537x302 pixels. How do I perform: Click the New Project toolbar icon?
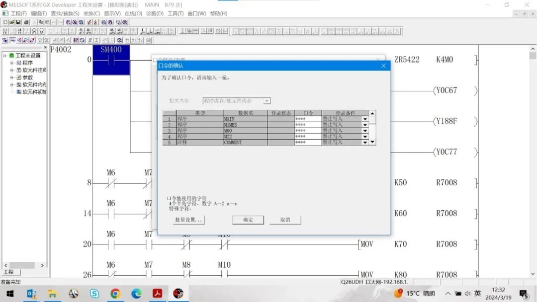tap(5, 22)
